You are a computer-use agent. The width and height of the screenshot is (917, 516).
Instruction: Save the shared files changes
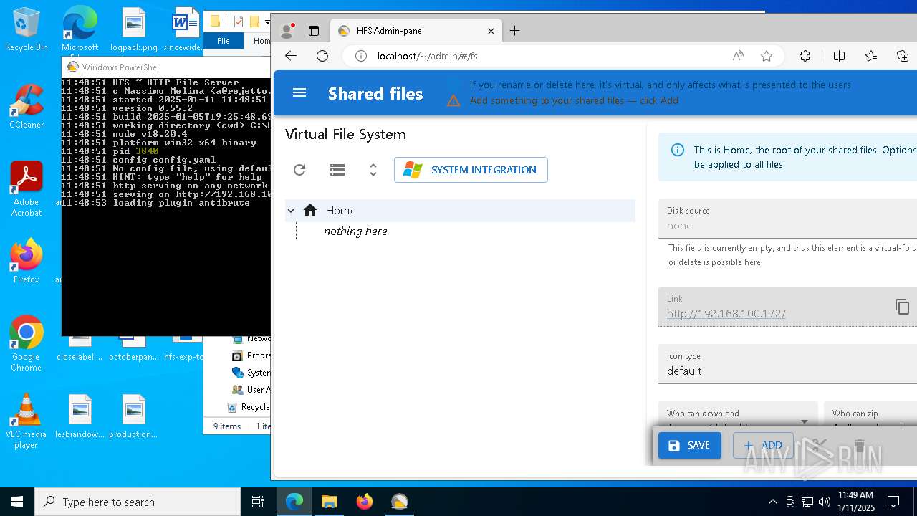coord(690,446)
